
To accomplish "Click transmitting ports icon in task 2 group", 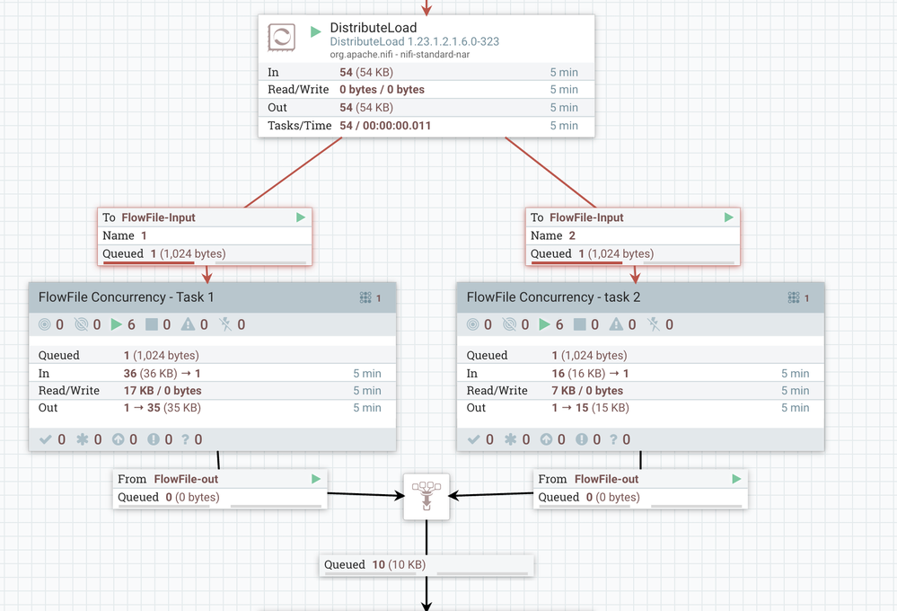I will 472,324.
